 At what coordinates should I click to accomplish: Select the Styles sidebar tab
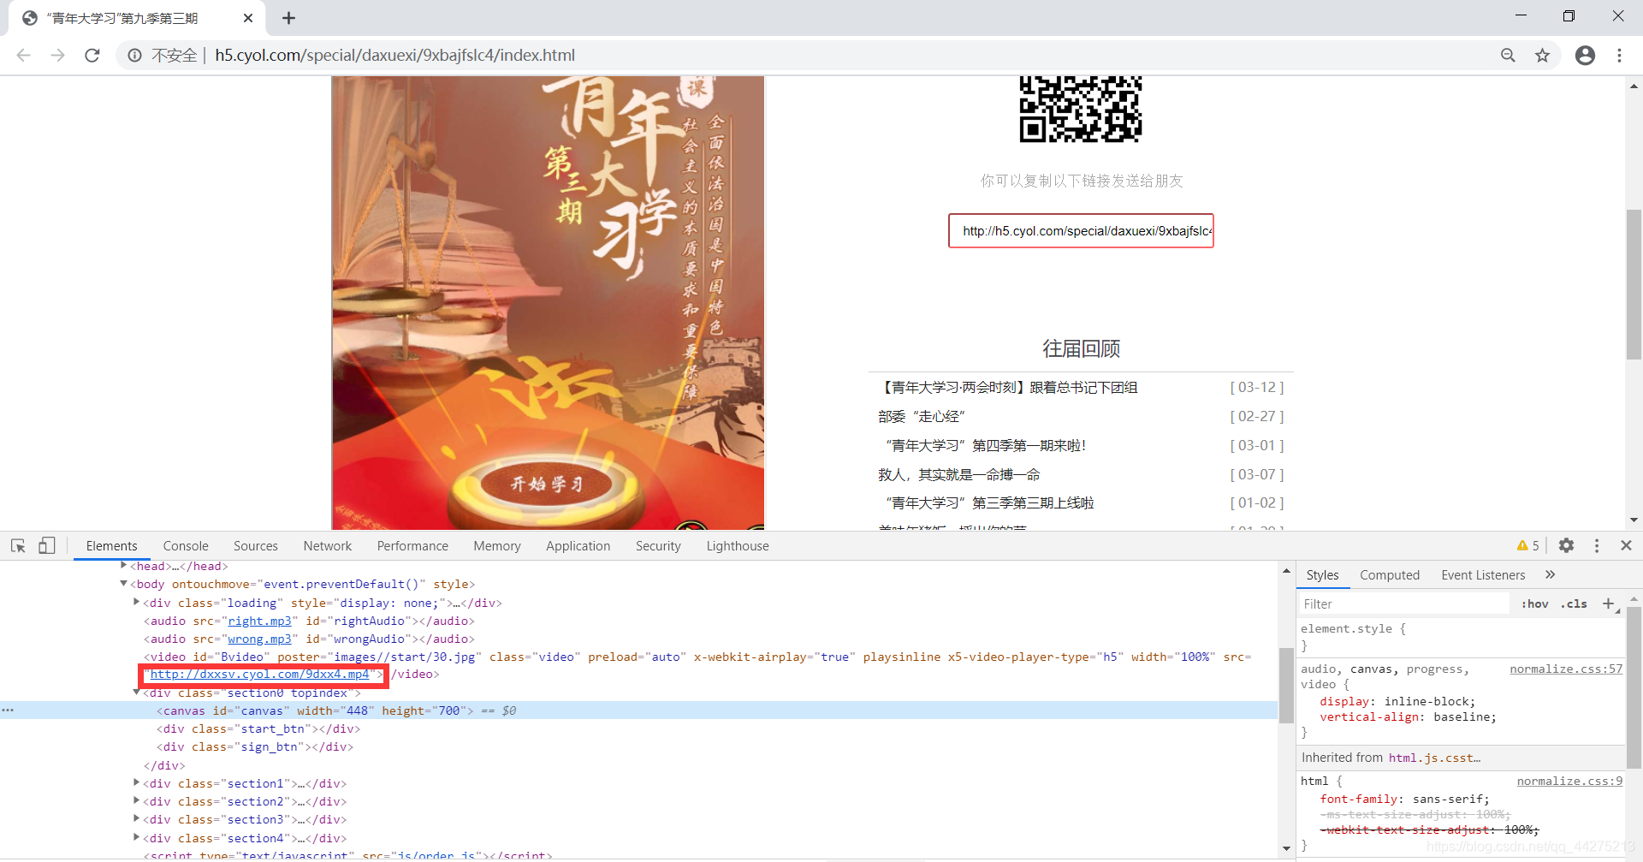[1322, 575]
